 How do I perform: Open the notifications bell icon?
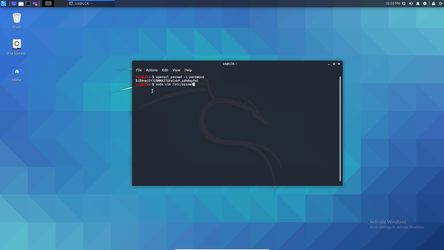tap(418, 3)
